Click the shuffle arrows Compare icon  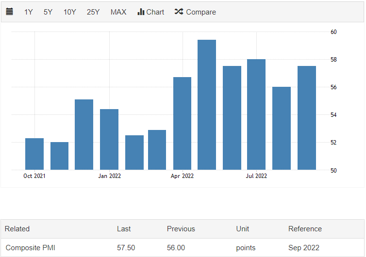click(x=179, y=12)
